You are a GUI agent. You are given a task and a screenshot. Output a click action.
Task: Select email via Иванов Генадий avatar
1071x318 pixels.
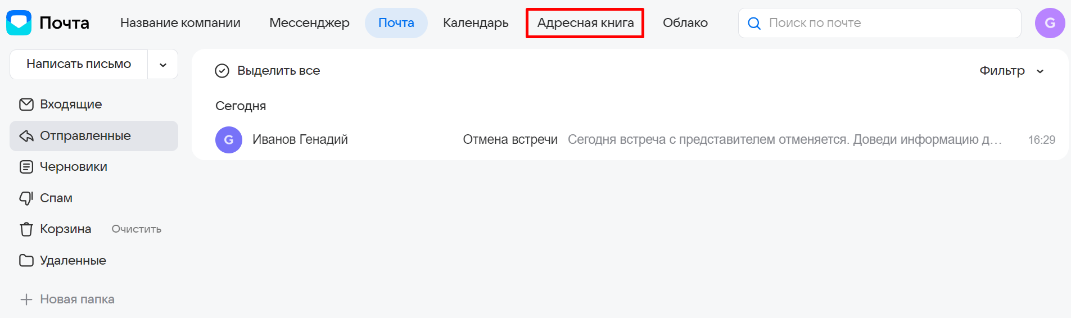pos(229,140)
